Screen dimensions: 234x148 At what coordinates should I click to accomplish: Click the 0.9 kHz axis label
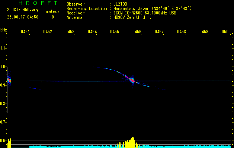click(3, 85)
